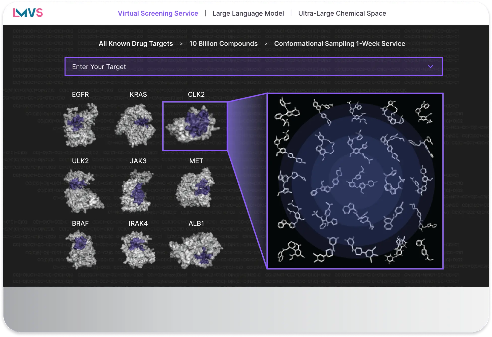Click Conformational Sampling 1-Week Service step
492x337 pixels.
(340, 44)
